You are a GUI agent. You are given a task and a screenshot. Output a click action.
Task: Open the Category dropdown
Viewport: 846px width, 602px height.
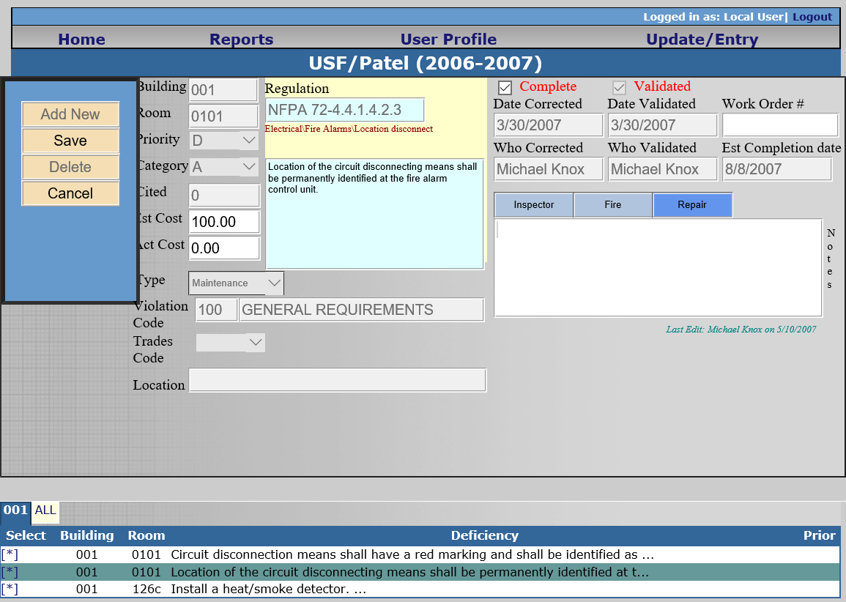[x=224, y=167]
